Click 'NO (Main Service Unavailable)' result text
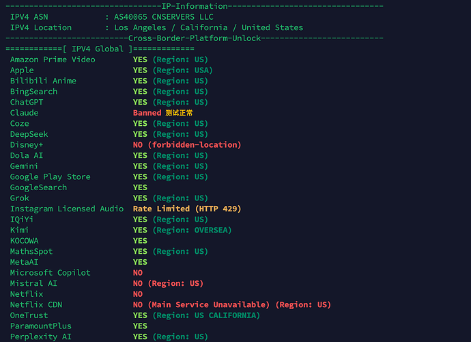The image size is (471, 342). tap(201, 305)
